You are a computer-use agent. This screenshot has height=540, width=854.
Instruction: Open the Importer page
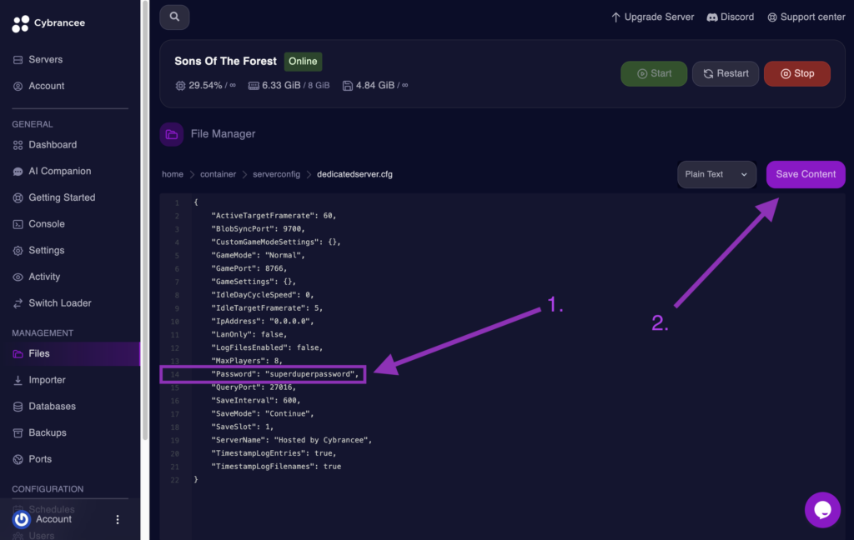pyautogui.click(x=47, y=380)
